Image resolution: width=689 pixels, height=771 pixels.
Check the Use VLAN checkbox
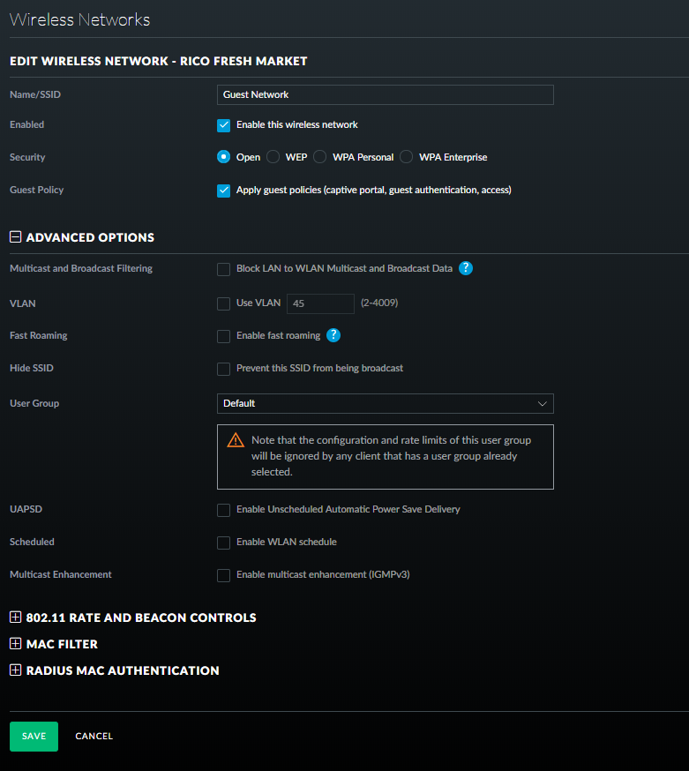point(224,303)
